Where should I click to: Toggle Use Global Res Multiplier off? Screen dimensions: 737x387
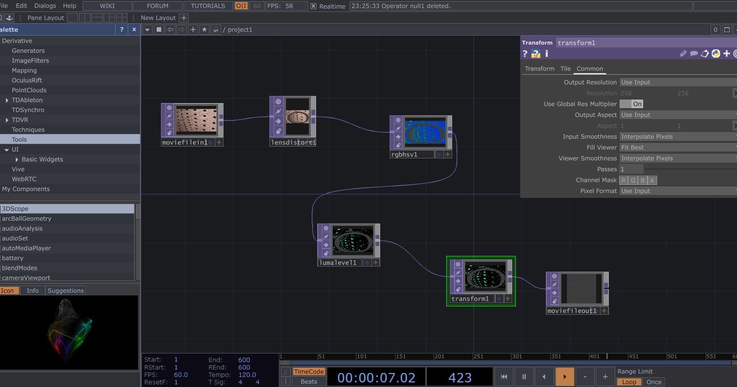(x=632, y=104)
